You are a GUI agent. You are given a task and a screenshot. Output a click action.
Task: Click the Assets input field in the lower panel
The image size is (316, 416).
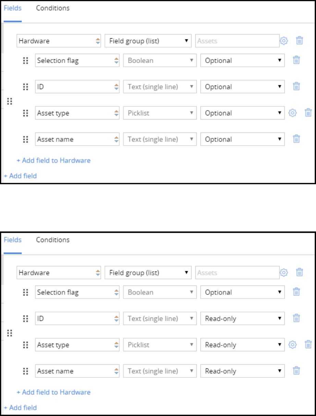click(237, 273)
